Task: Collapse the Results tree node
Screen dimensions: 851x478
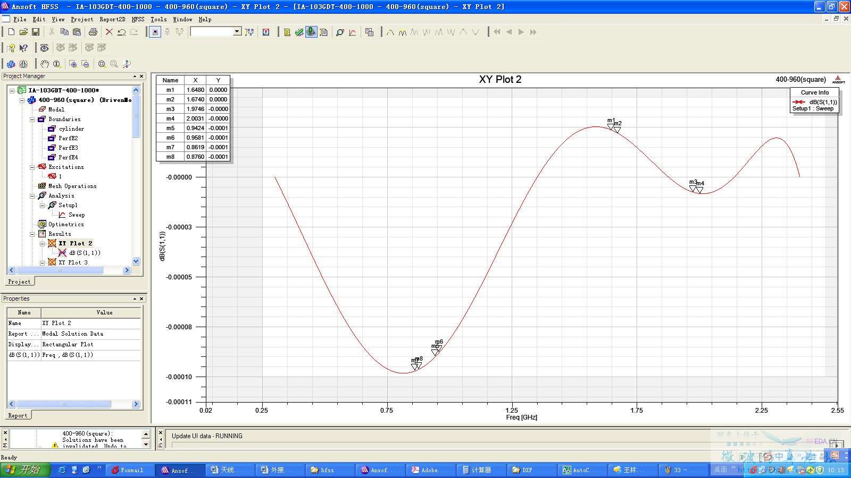Action: (x=32, y=234)
